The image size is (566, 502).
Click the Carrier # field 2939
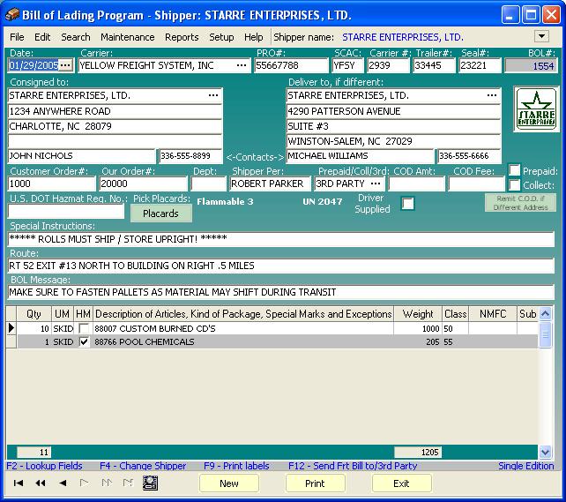(389, 65)
